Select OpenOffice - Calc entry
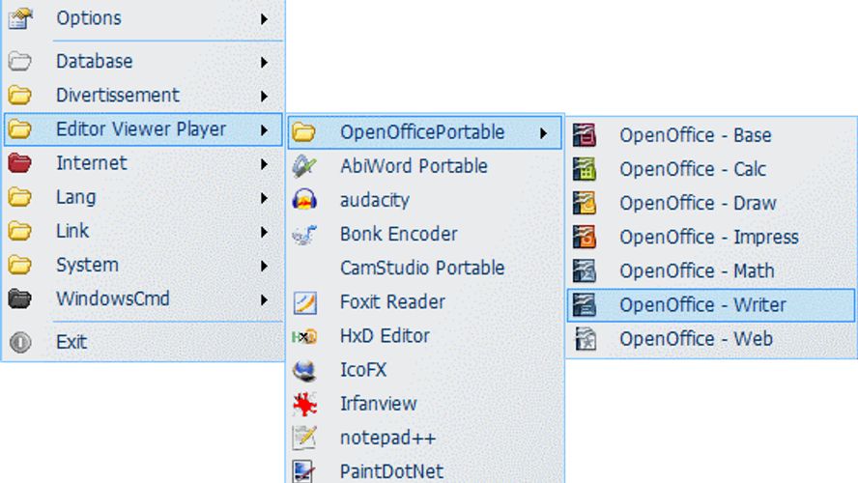The width and height of the screenshot is (858, 483). pos(711,169)
